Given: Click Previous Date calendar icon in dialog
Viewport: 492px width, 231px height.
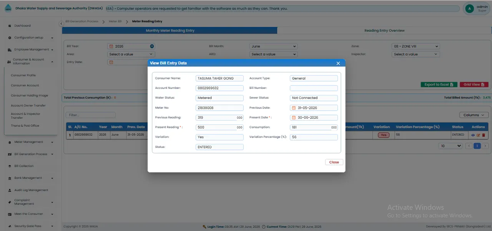Looking at the screenshot, I should 294,108.
